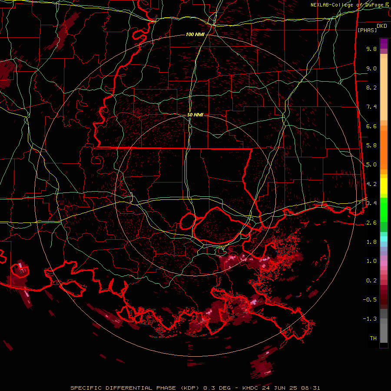This screenshot has height=391, width=391.
Task: Click the 6.6 value on the scale
Action: pyautogui.click(x=371, y=126)
